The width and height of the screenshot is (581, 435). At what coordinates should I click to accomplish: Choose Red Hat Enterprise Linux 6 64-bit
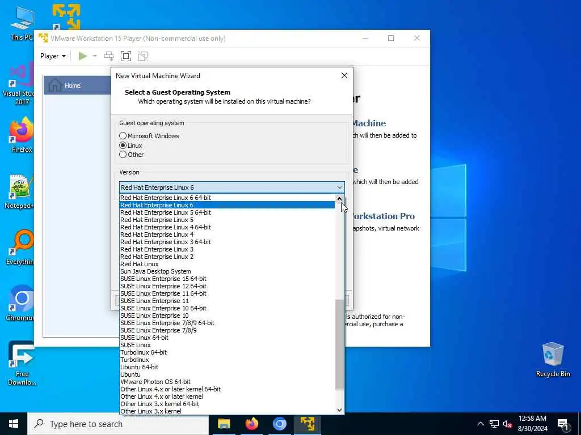click(x=228, y=198)
